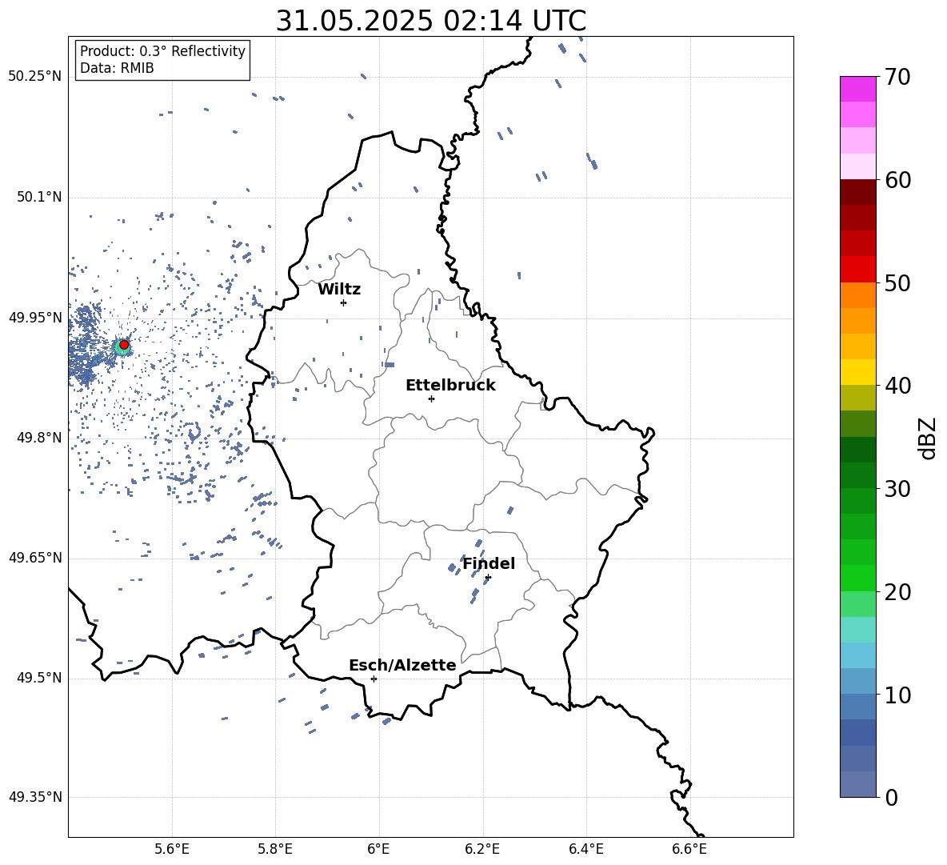Pick the magenta swatch at colorbar top
The image size is (947, 865).
click(x=857, y=90)
